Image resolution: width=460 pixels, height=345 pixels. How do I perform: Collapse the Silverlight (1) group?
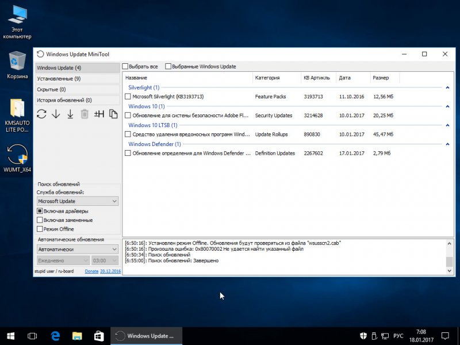[447, 87]
